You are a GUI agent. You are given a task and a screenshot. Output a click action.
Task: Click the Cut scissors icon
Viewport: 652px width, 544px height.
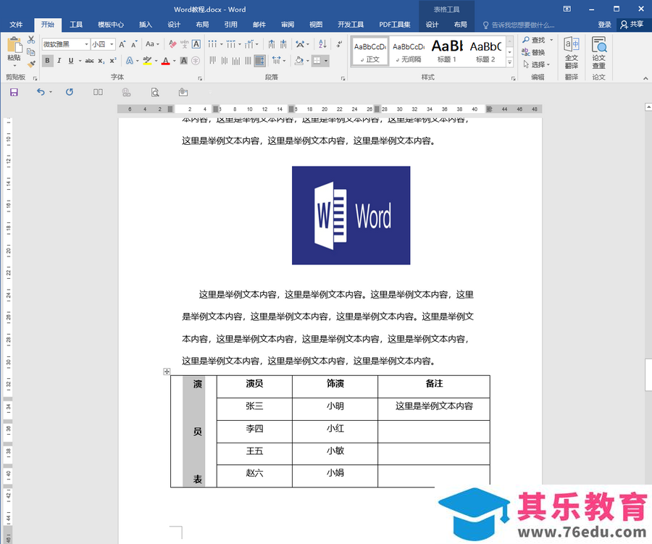click(31, 40)
